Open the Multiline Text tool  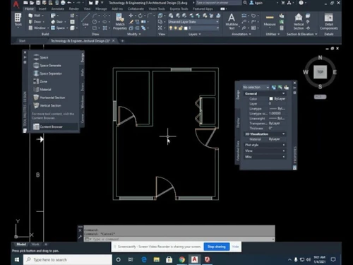click(x=232, y=21)
